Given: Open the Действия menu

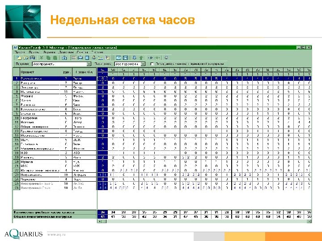Looking at the screenshot, I should coord(66,53).
